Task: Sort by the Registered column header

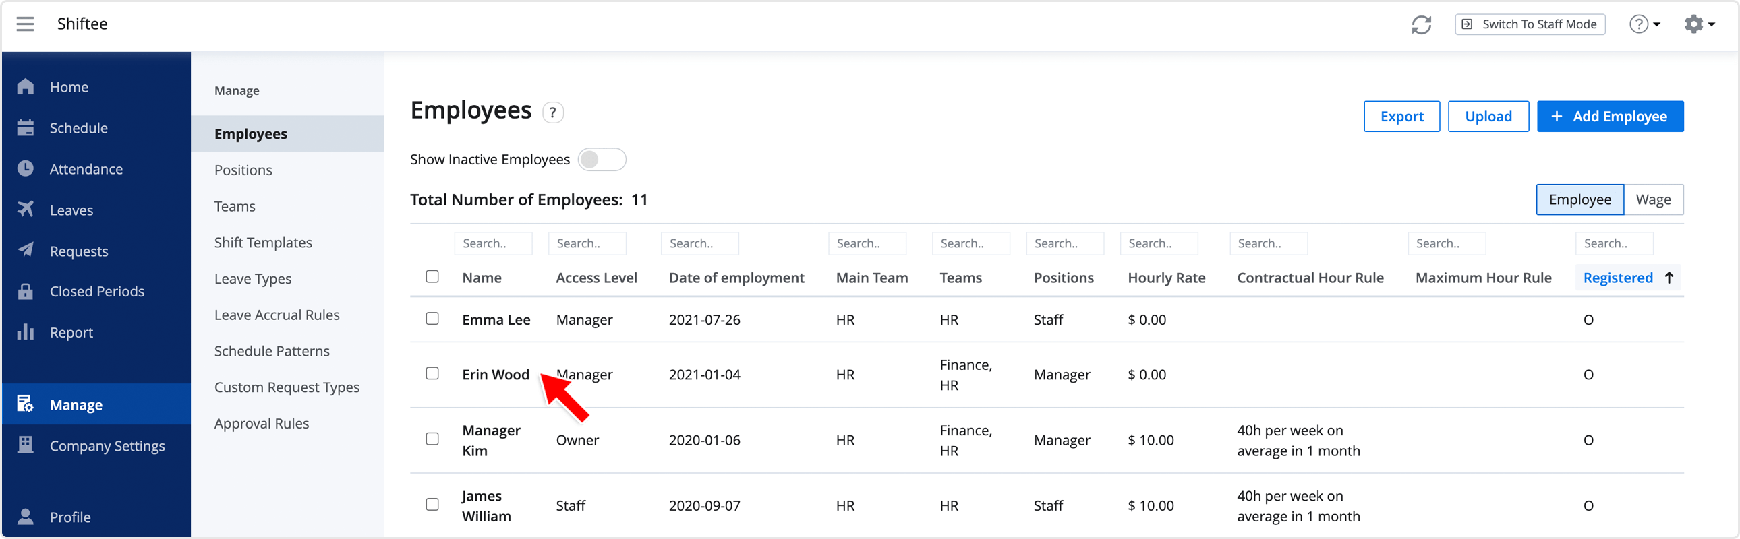Action: coord(1618,278)
